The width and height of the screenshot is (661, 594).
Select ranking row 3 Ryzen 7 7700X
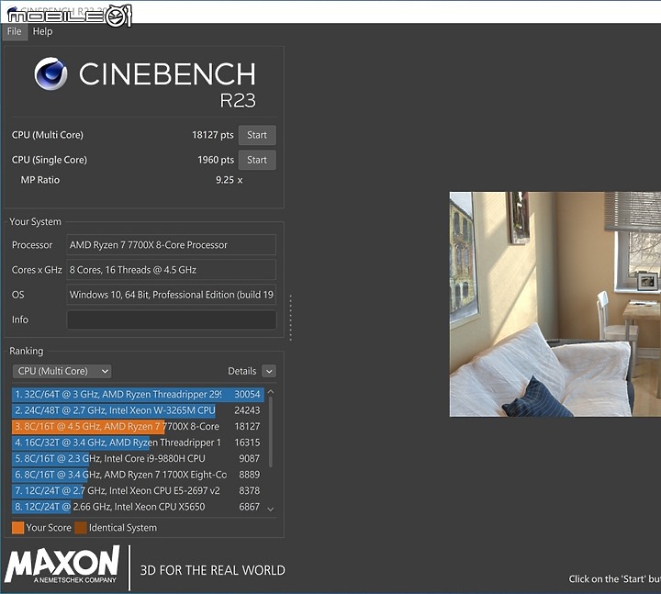(138, 427)
